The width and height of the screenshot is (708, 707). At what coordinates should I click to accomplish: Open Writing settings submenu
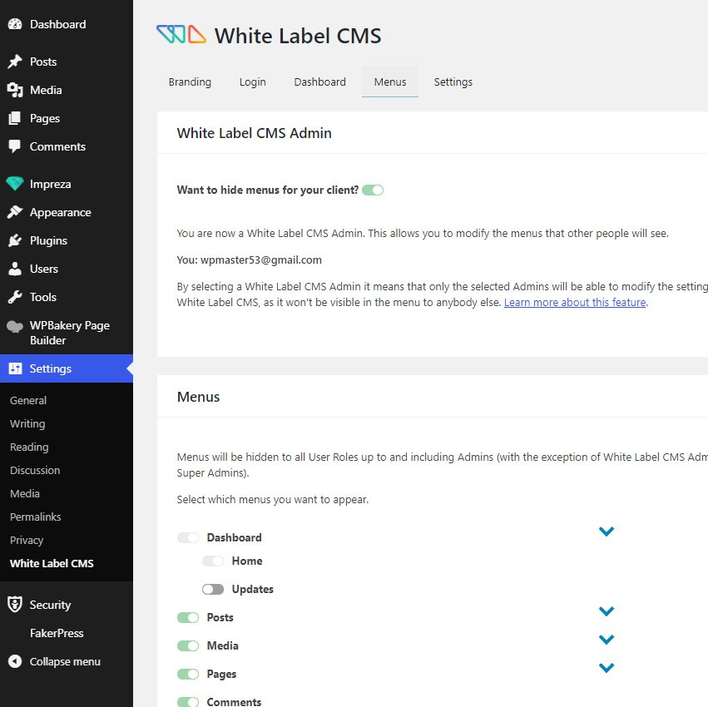[27, 424]
